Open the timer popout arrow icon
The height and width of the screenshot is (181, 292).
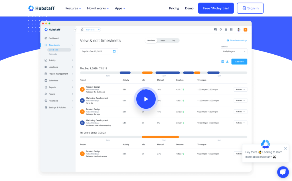(x=98, y=30)
